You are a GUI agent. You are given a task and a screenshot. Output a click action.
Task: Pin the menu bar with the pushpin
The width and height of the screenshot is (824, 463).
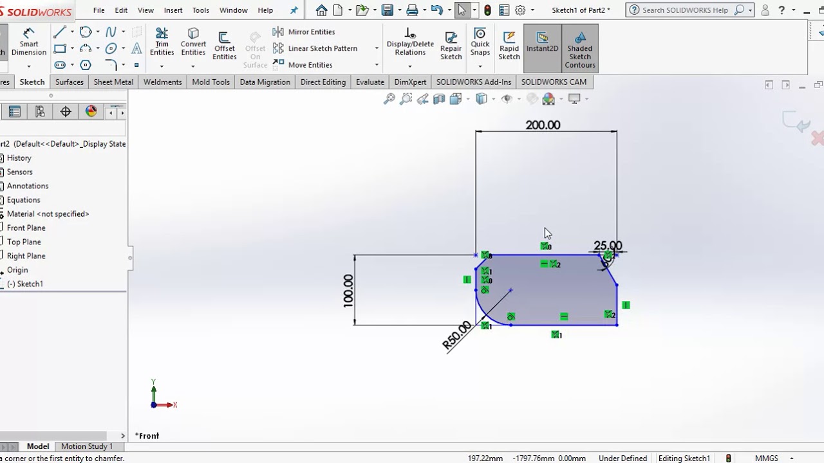(x=294, y=10)
